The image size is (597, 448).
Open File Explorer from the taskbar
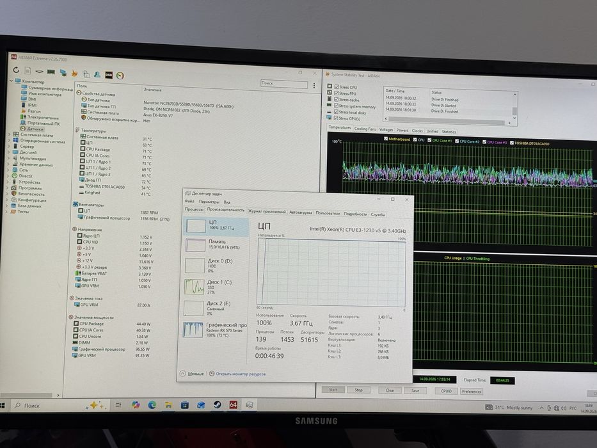pyautogui.click(x=168, y=405)
